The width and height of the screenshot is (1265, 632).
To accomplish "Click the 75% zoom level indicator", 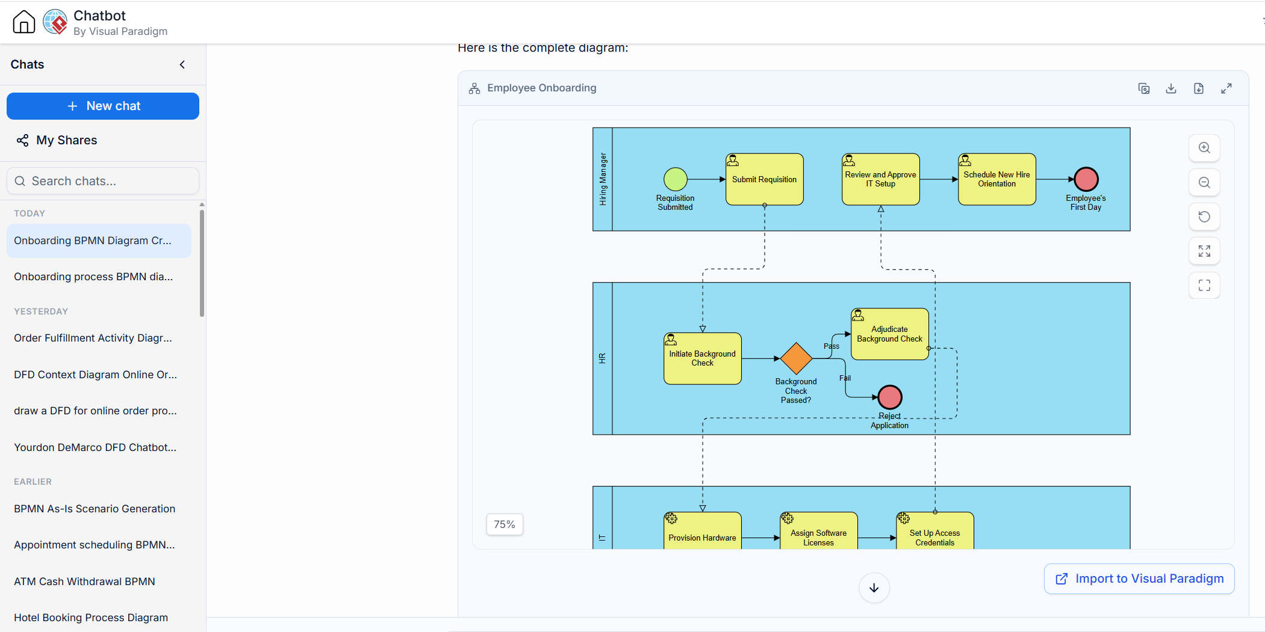I will (x=505, y=524).
